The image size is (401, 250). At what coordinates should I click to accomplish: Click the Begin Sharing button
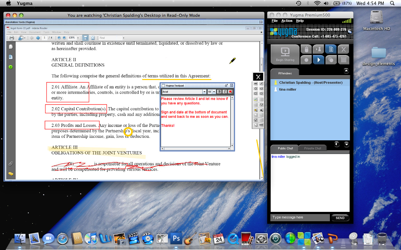(x=285, y=54)
